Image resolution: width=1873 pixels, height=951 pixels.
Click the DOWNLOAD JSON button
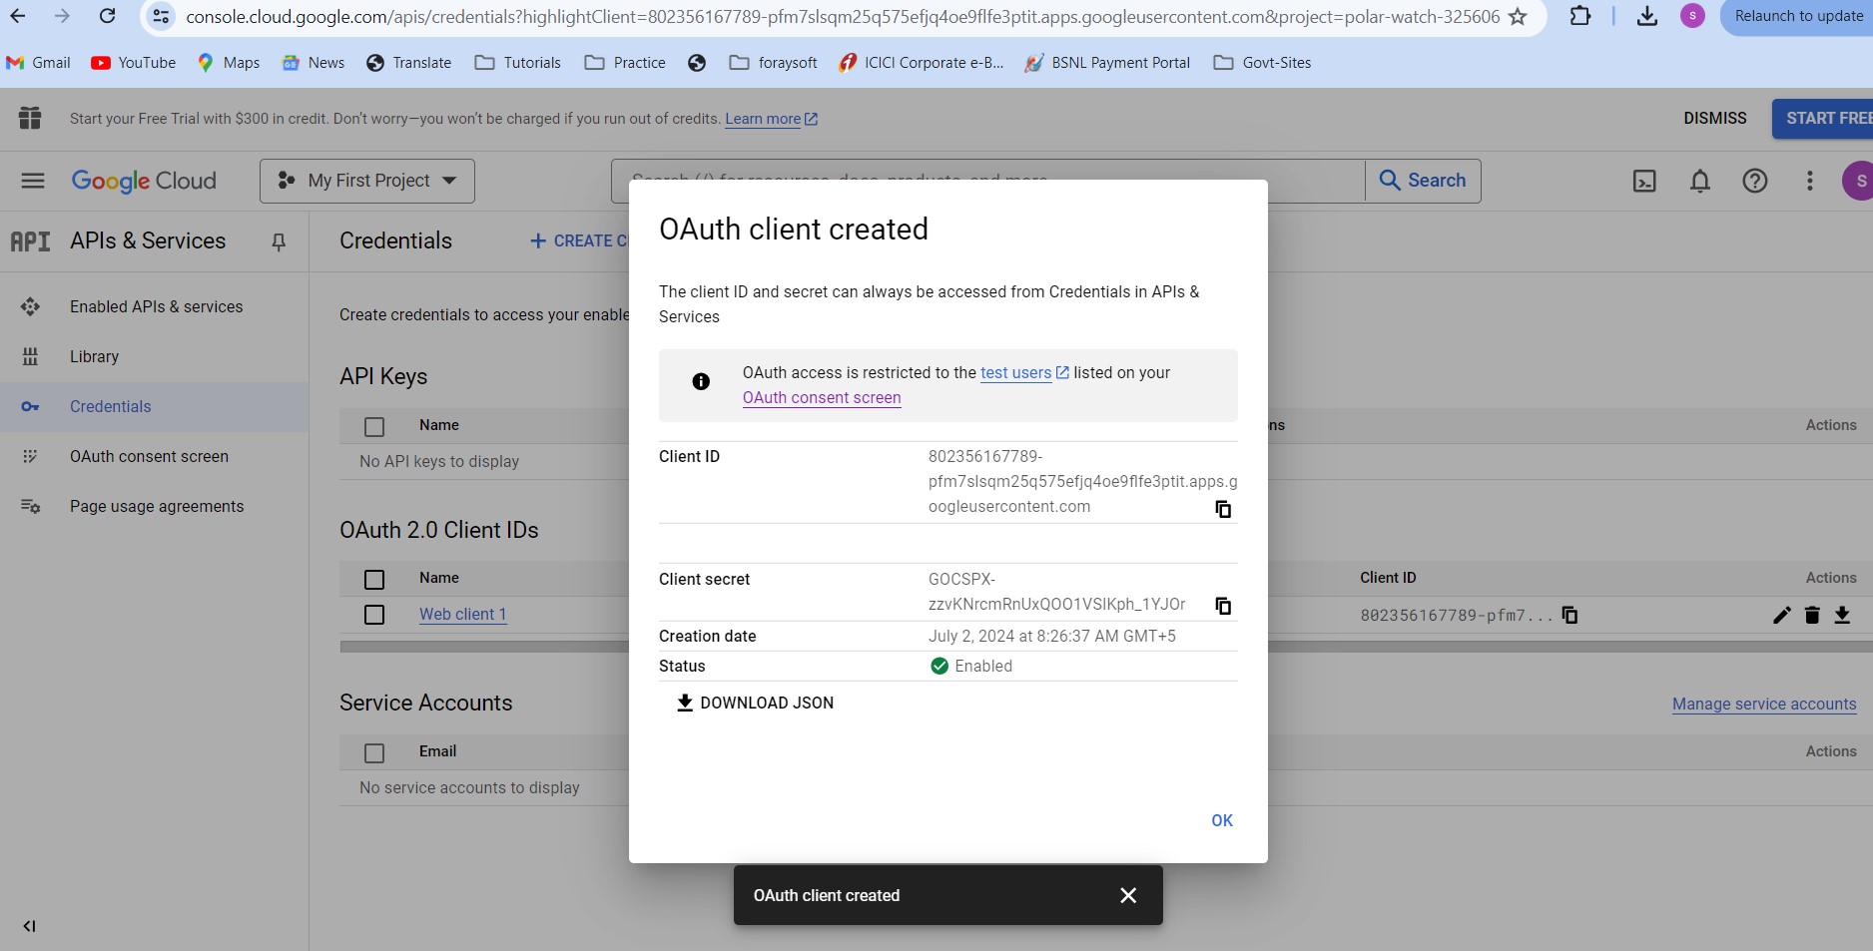756,703
